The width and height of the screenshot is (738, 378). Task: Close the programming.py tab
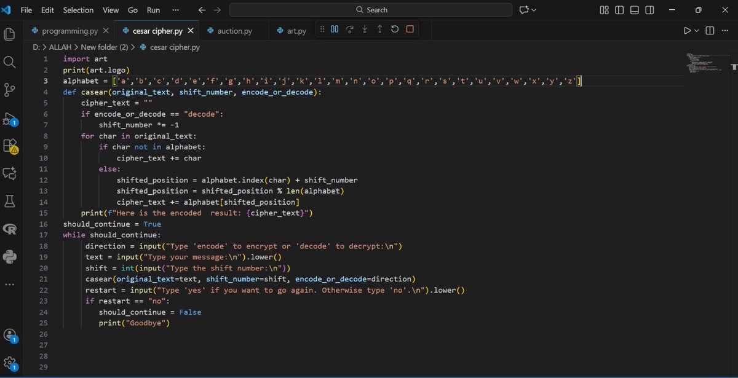[106, 31]
